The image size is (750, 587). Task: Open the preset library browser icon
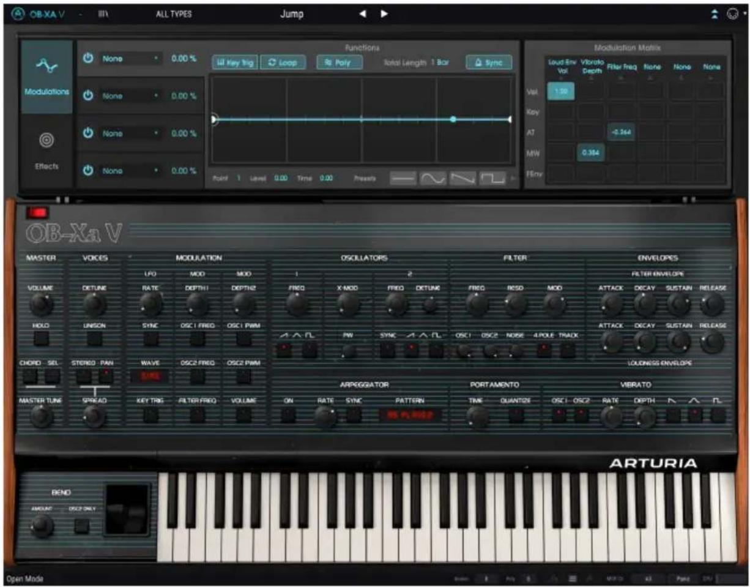(x=103, y=14)
